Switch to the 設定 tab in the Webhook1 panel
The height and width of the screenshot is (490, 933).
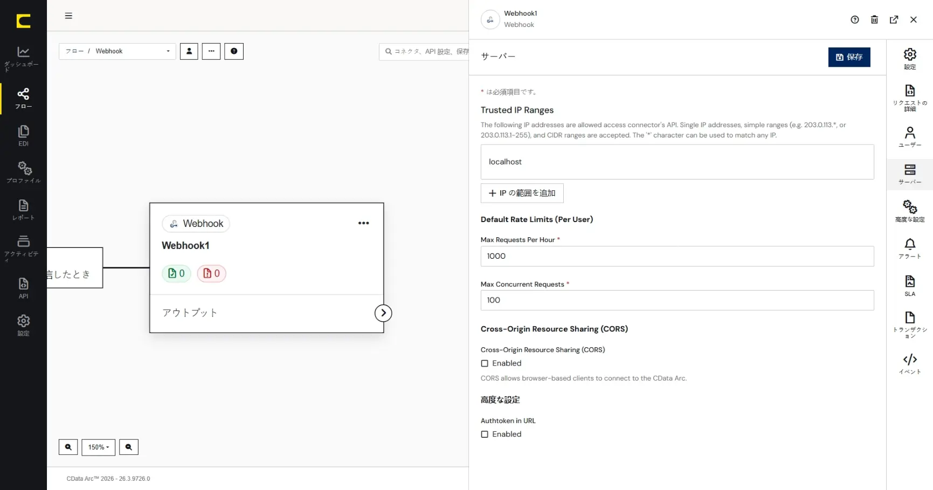click(910, 59)
